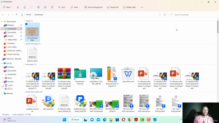This screenshot has width=219, height=123.
Task: Select Tekken PAKs in Quick access
Action: pos(12,40)
